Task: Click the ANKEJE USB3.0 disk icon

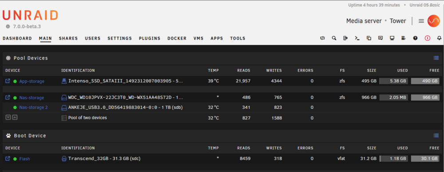Action: (x=64, y=108)
